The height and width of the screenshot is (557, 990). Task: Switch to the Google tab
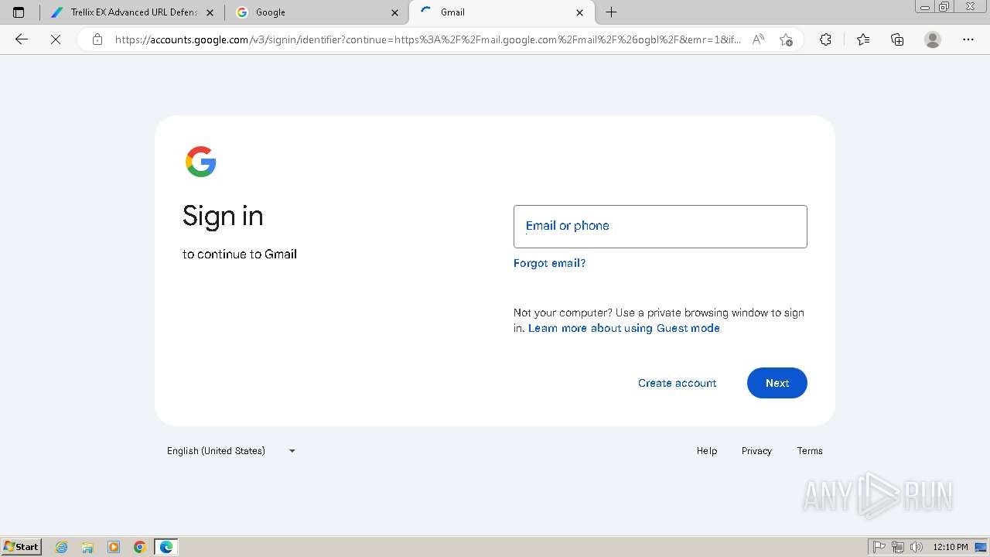point(317,12)
